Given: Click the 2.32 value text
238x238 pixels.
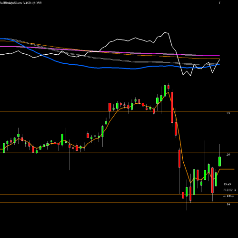Looking at the screenshot, I should pyautogui.click(x=229, y=190).
